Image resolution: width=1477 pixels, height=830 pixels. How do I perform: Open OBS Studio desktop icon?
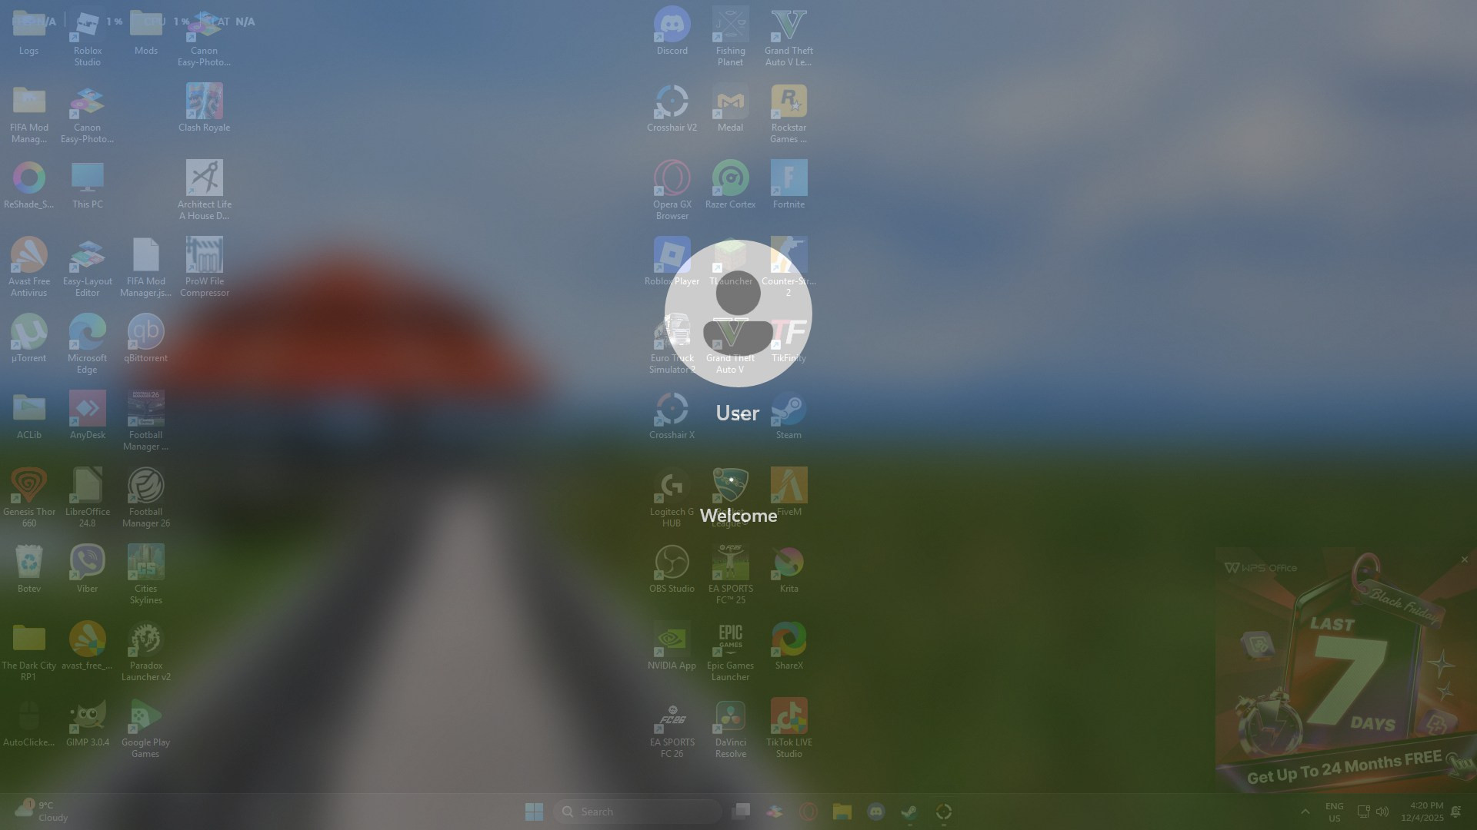(x=672, y=563)
